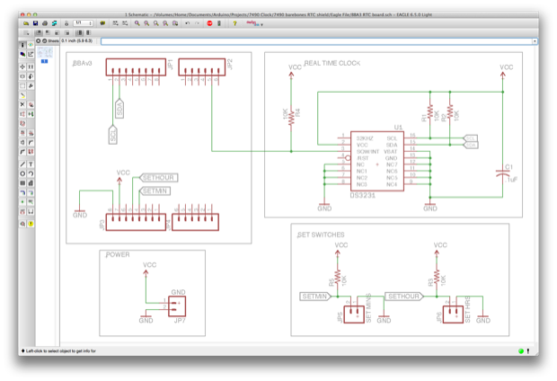Close the Sheets panel
The width and height of the screenshot is (557, 381).
(x=39, y=40)
